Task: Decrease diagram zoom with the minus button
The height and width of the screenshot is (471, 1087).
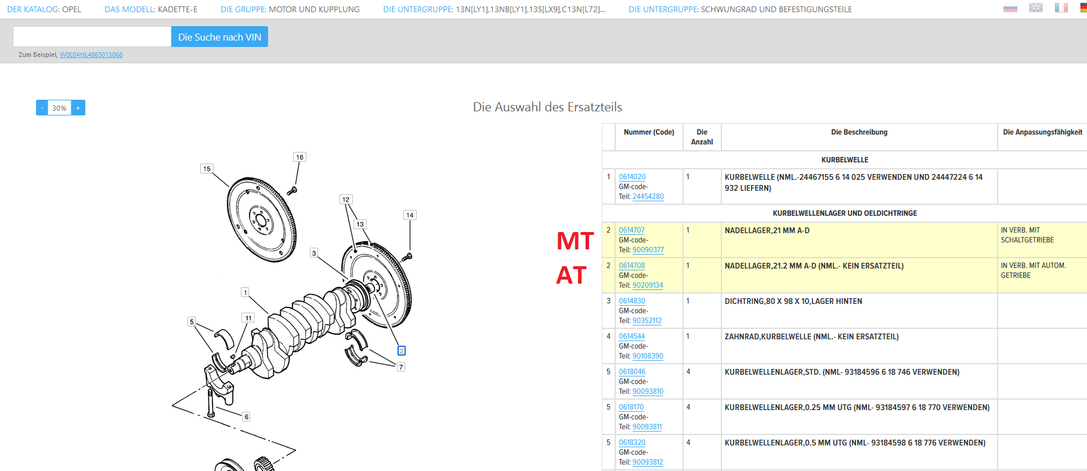Action: [x=42, y=108]
